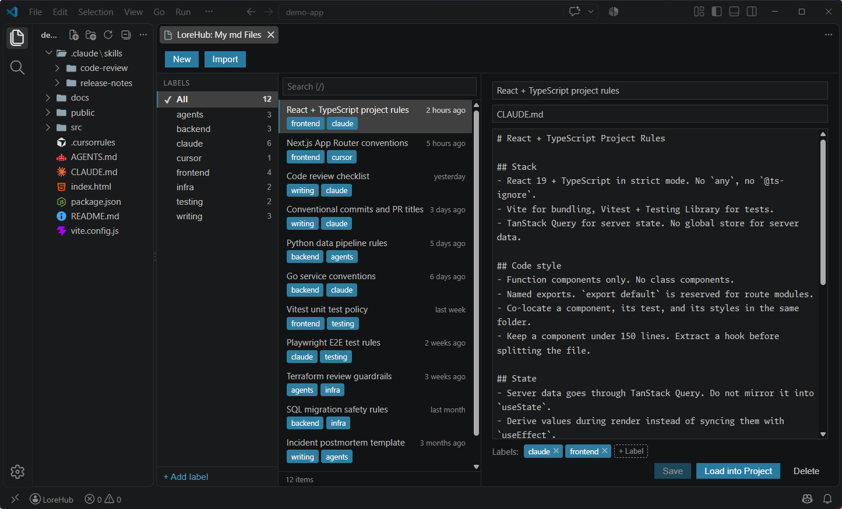Viewport: 842px width, 509px height.
Task: Toggle the bottom panel layout button
Action: tap(734, 12)
